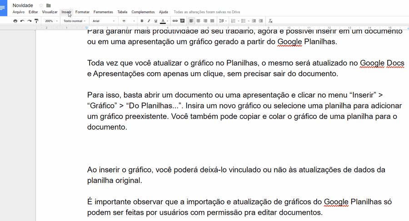Image resolution: width=409 pixels, height=221 pixels.
Task: Click the text “Do Planilhas...”
Action: [155, 106]
